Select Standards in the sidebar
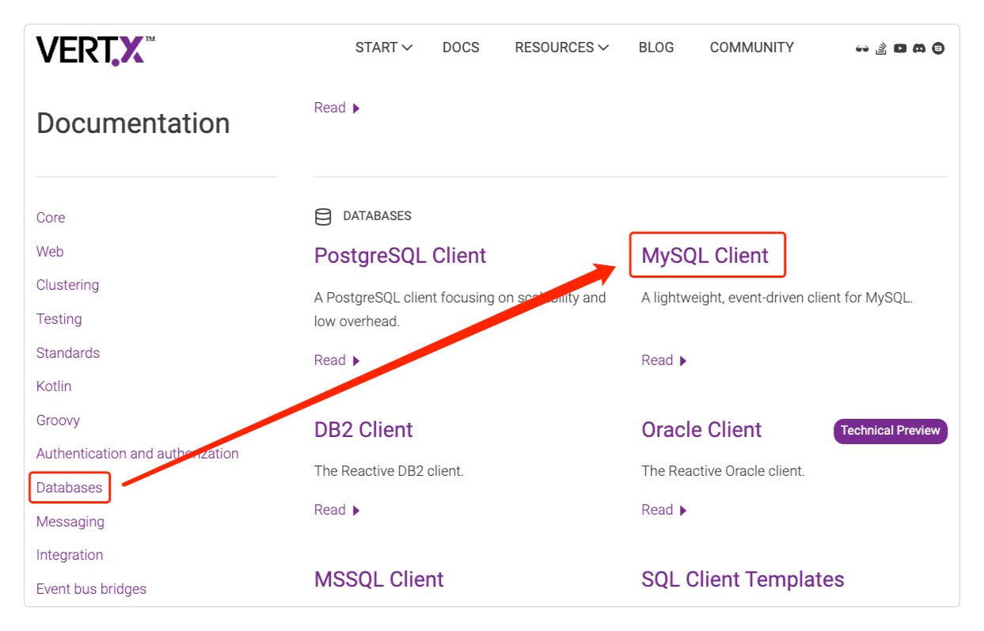The width and height of the screenshot is (984, 631). coord(68,353)
